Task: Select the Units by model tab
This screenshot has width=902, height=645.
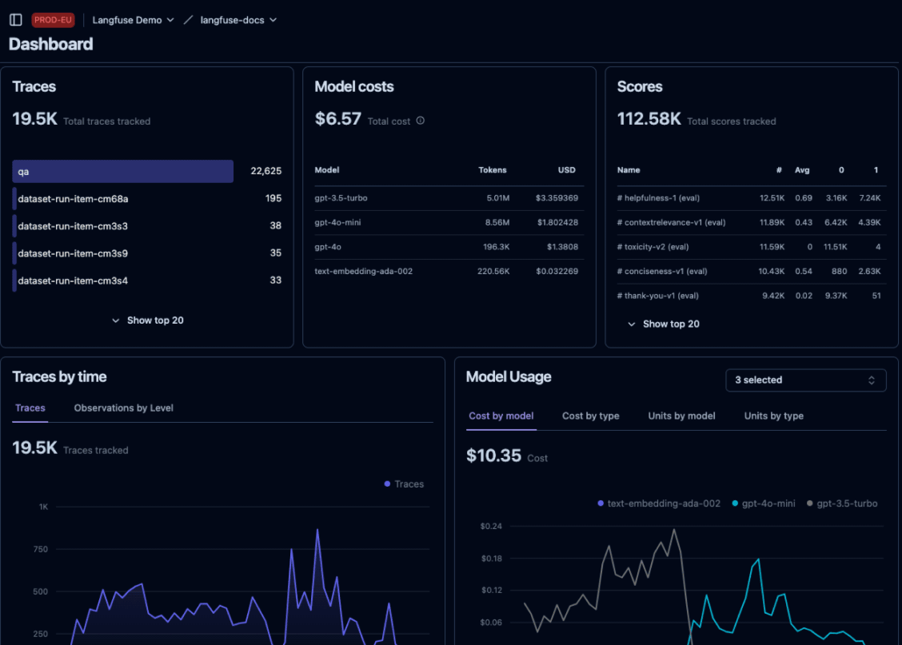Action: tap(681, 416)
